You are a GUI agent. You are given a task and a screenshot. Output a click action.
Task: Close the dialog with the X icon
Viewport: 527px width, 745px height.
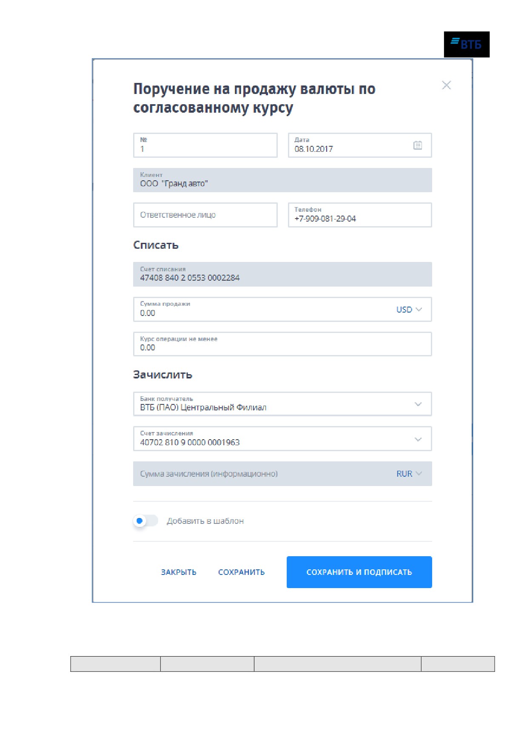(446, 85)
